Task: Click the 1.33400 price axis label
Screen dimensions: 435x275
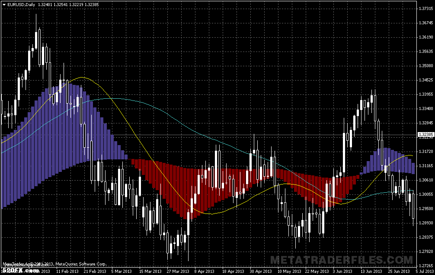Action: coord(425,109)
